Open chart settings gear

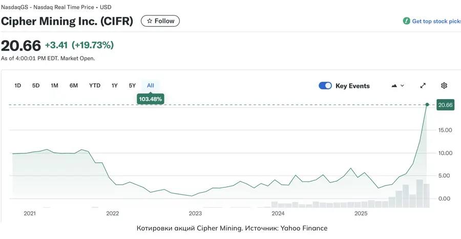(x=444, y=86)
